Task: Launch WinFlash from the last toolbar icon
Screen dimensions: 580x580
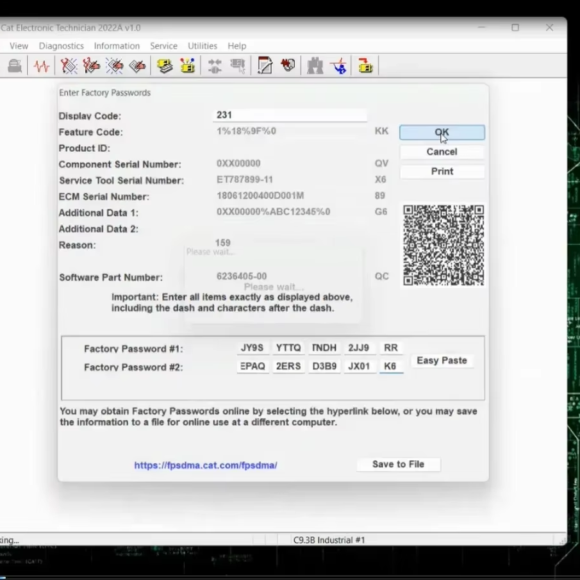Action: (365, 66)
